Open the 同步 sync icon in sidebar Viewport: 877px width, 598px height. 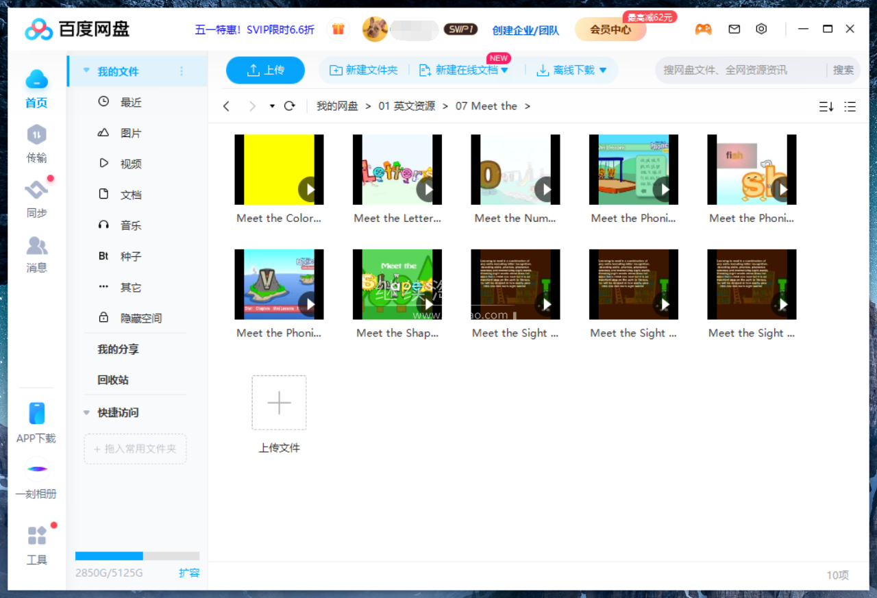pos(36,191)
